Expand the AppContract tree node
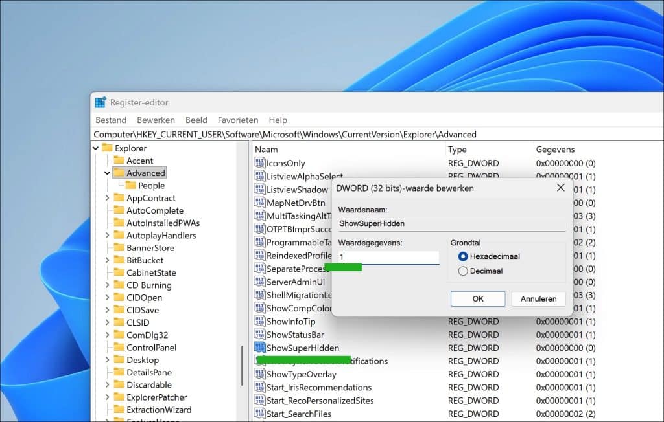The width and height of the screenshot is (664, 422). tap(107, 198)
